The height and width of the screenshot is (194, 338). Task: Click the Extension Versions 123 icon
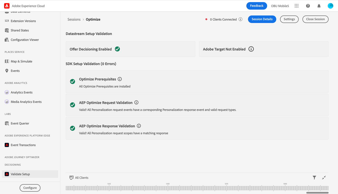7,21
